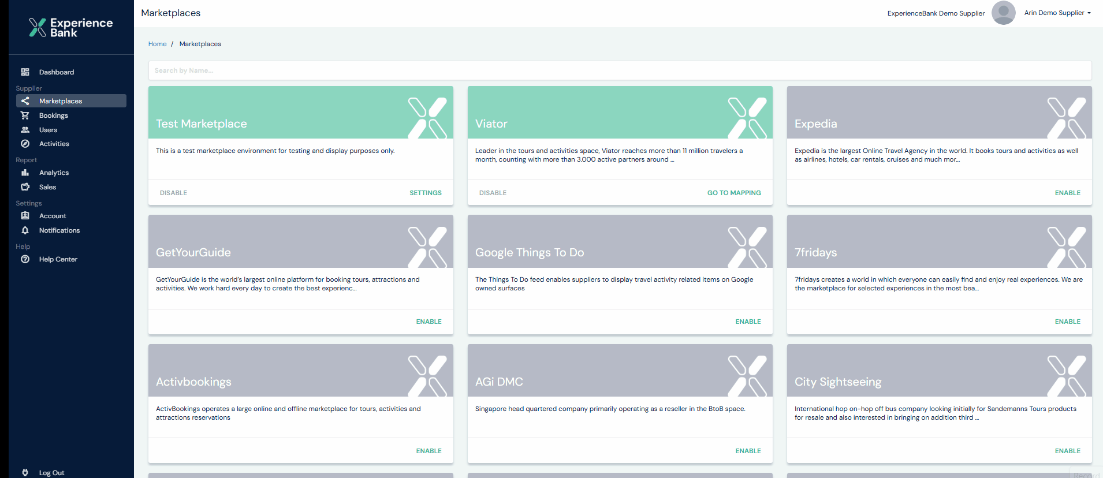Click the Home breadcrumb link
This screenshot has height=478, width=1103.
(x=157, y=44)
